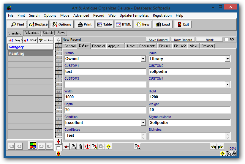This screenshot has width=245, height=164.
Task: Click the copy record icon beside the refresh icon
Action: pyautogui.click(x=94, y=147)
